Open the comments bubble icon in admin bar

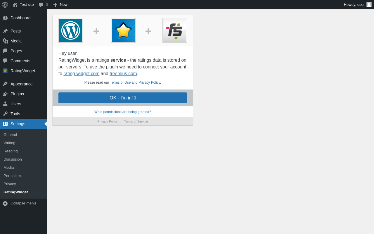tap(41, 5)
